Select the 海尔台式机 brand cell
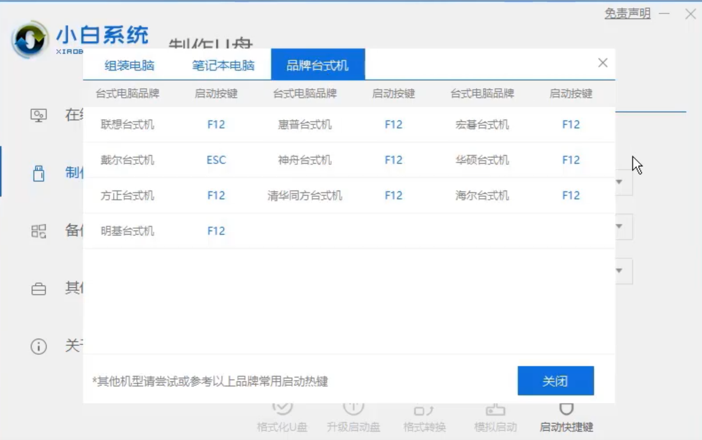The width and height of the screenshot is (702, 440). click(482, 196)
